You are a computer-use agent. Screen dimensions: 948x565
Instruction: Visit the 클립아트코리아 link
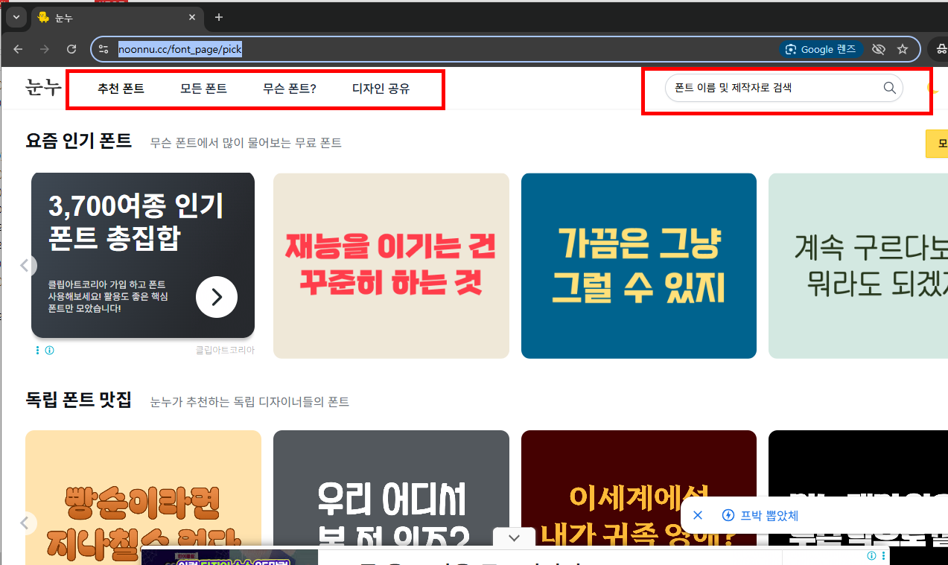coord(225,350)
